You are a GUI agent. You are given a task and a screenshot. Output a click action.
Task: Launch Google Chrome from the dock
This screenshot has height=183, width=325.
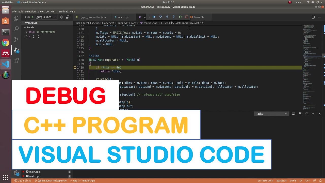[x=6, y=43]
